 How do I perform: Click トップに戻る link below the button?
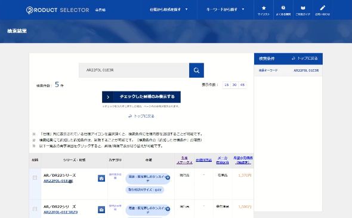click(x=141, y=116)
